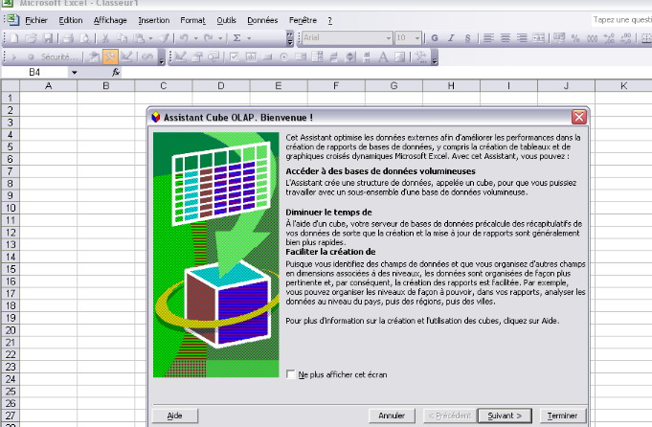Expand the Name Box dropdown arrow
Viewport: 652px width, 427px height.
74,73
